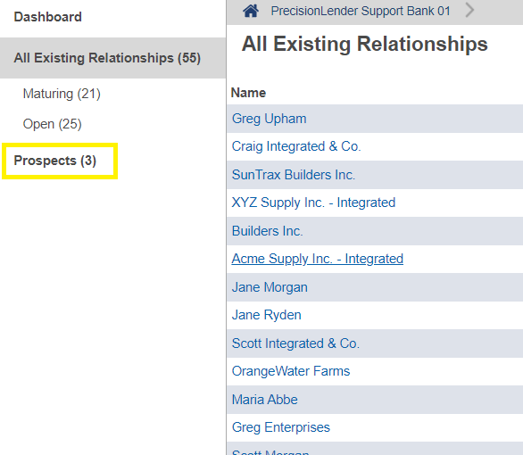The image size is (523, 455).
Task: Click the home icon in breadcrumb
Action: [x=251, y=11]
